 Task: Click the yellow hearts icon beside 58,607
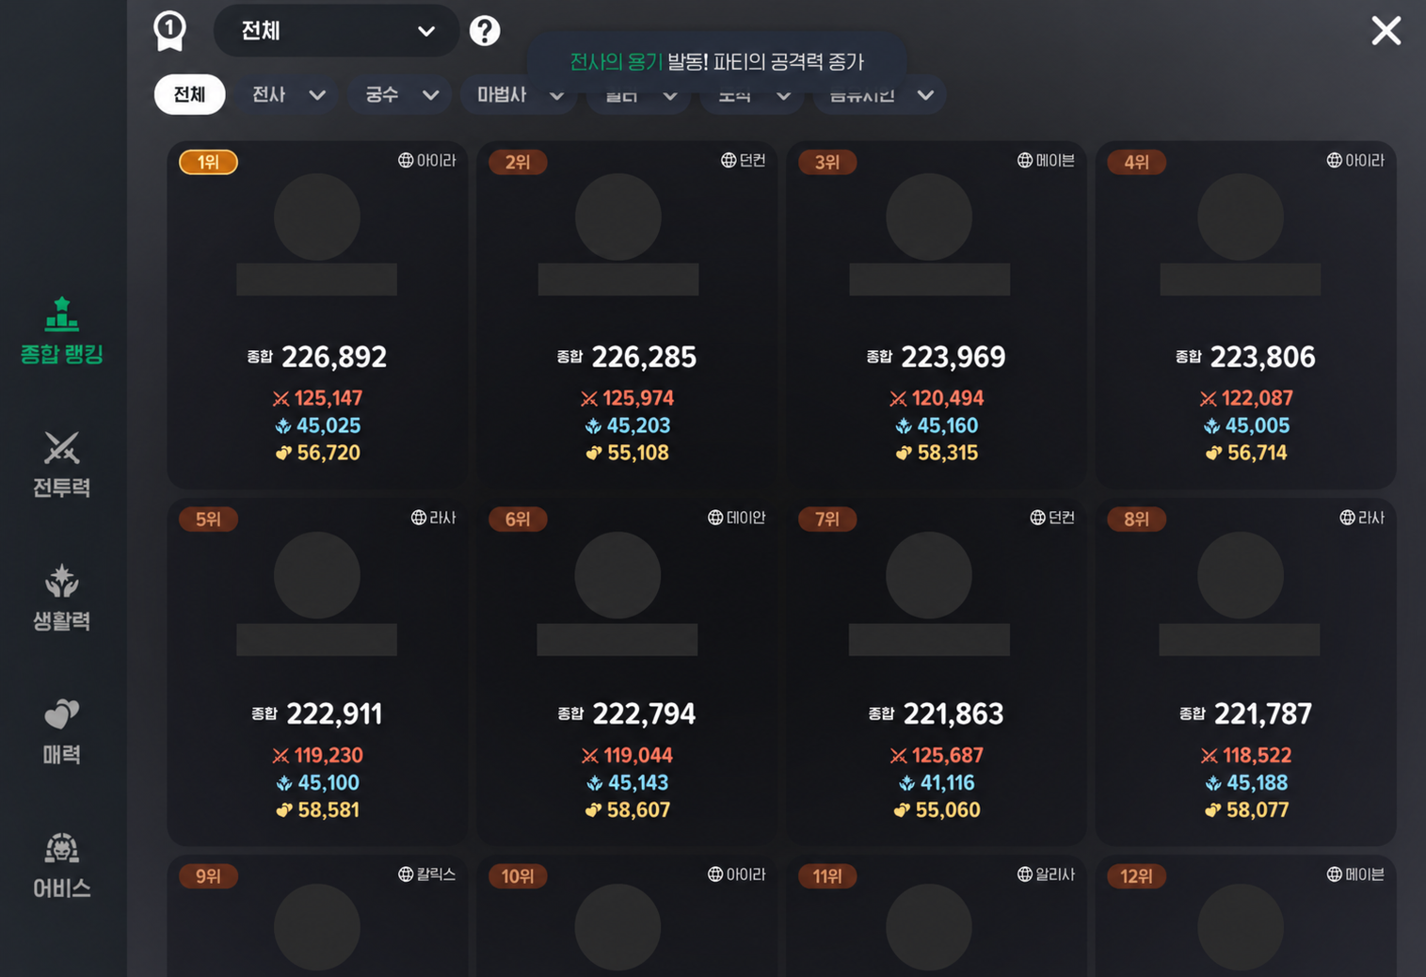coord(593,810)
